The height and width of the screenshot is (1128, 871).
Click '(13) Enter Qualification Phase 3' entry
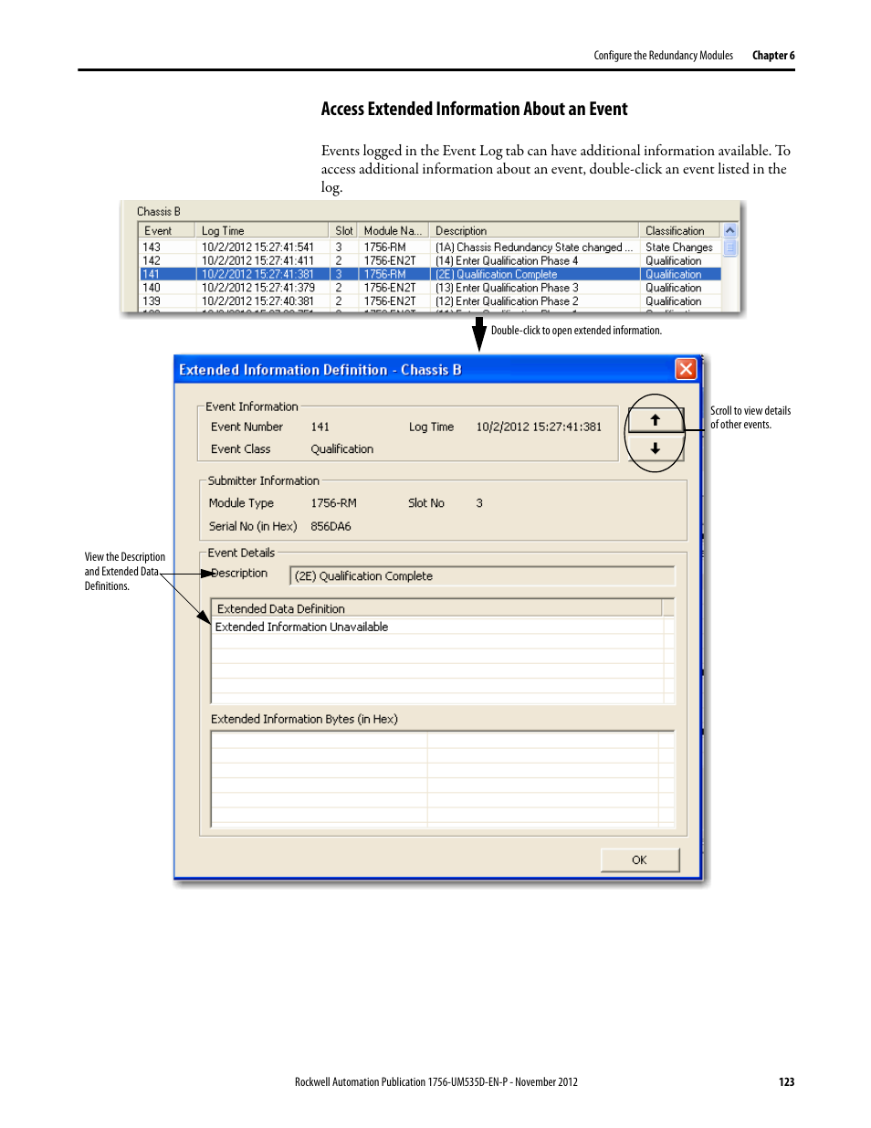pos(507,288)
